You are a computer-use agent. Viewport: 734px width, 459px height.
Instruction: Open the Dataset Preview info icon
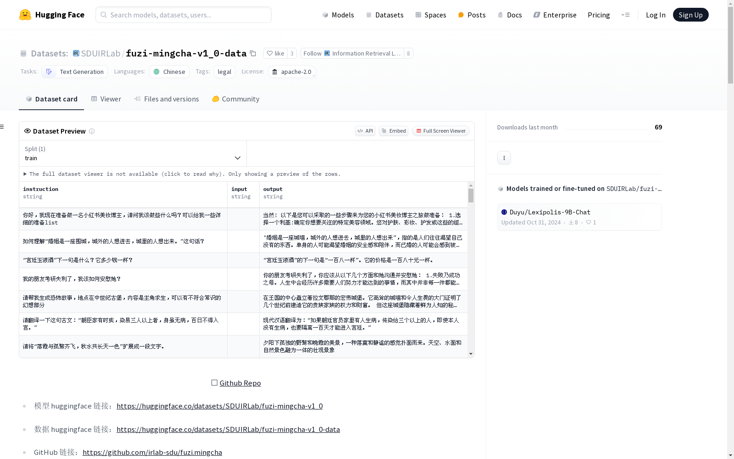click(92, 131)
